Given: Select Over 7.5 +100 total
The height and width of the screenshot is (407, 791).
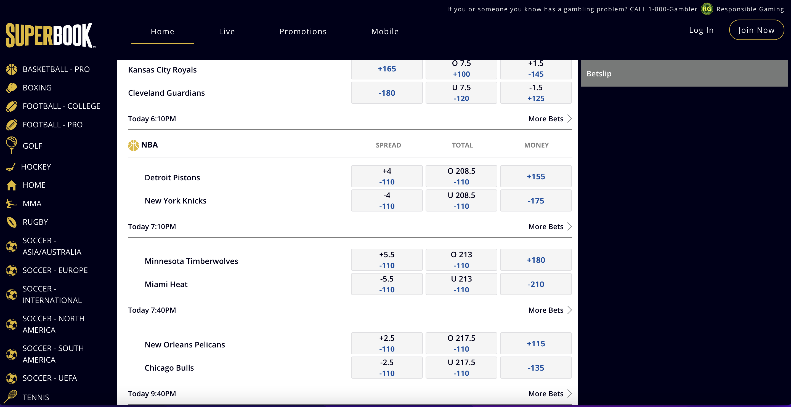Looking at the screenshot, I should (461, 69).
